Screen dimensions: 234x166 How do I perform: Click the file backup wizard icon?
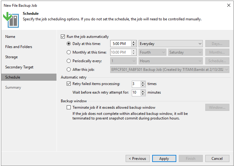11,20
